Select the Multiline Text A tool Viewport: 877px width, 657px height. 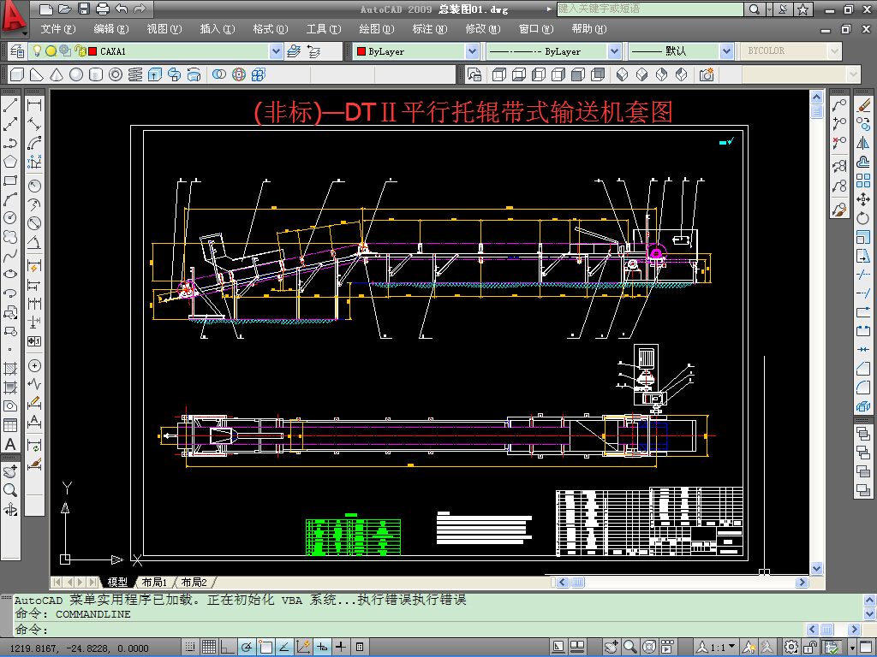10,445
